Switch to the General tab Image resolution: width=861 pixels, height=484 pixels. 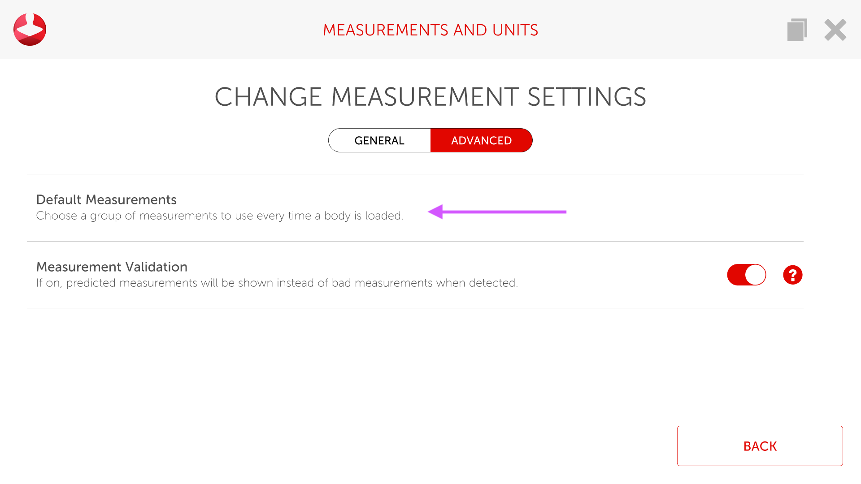pos(379,140)
